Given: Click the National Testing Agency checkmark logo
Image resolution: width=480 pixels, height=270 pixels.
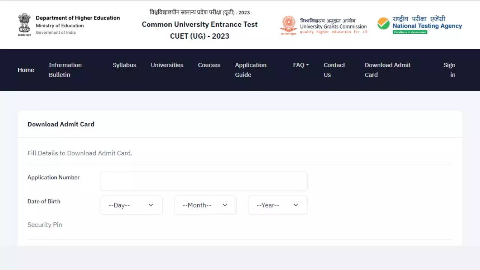Looking at the screenshot, I should pyautogui.click(x=383, y=24).
